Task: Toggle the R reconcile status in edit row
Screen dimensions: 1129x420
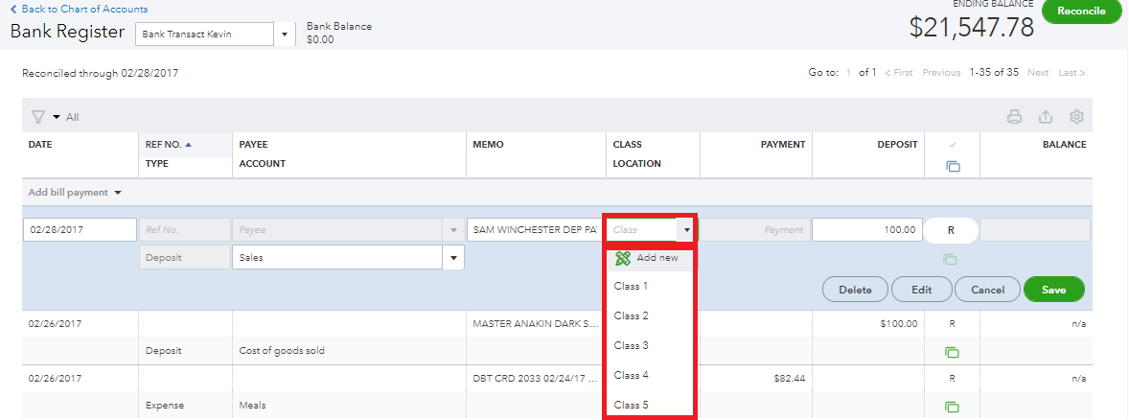Action: click(x=951, y=230)
